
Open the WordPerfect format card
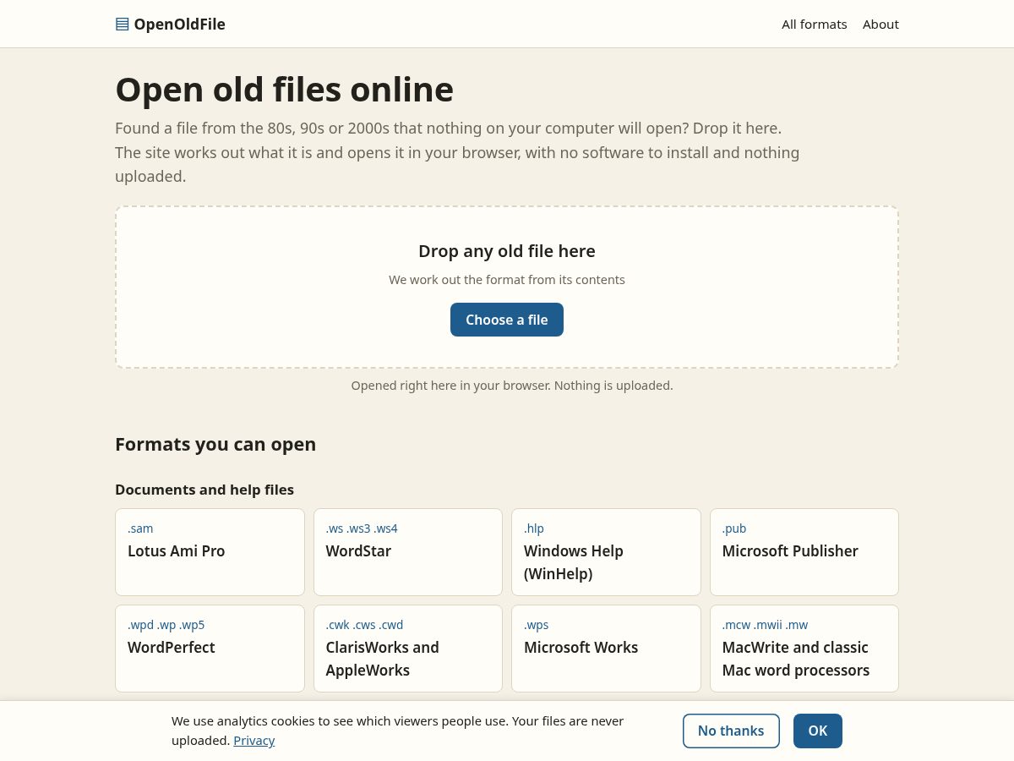click(210, 649)
